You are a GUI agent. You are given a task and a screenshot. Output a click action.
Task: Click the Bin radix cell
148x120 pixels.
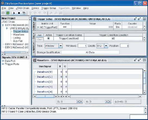click(x=118, y=27)
